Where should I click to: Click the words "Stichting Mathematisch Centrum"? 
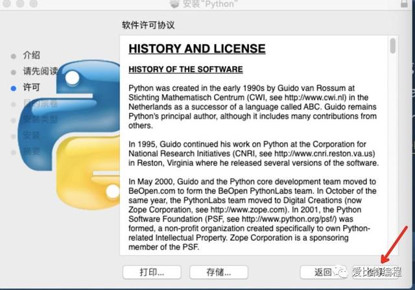[186, 97]
